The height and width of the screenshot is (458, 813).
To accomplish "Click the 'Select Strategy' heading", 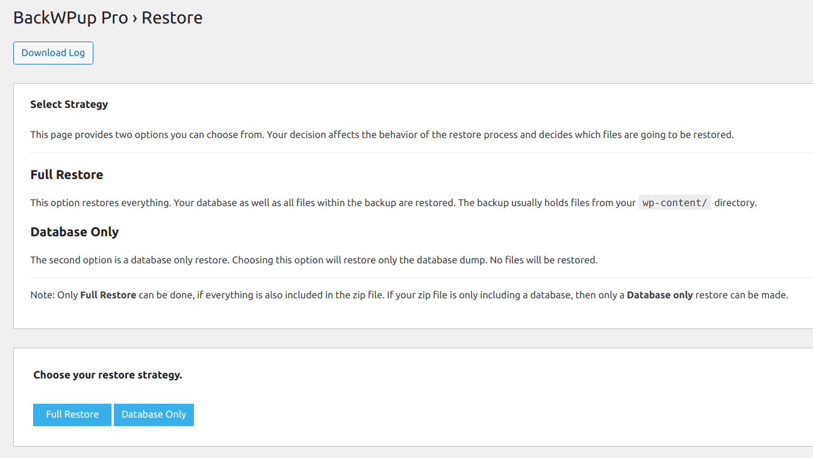I will [x=69, y=104].
